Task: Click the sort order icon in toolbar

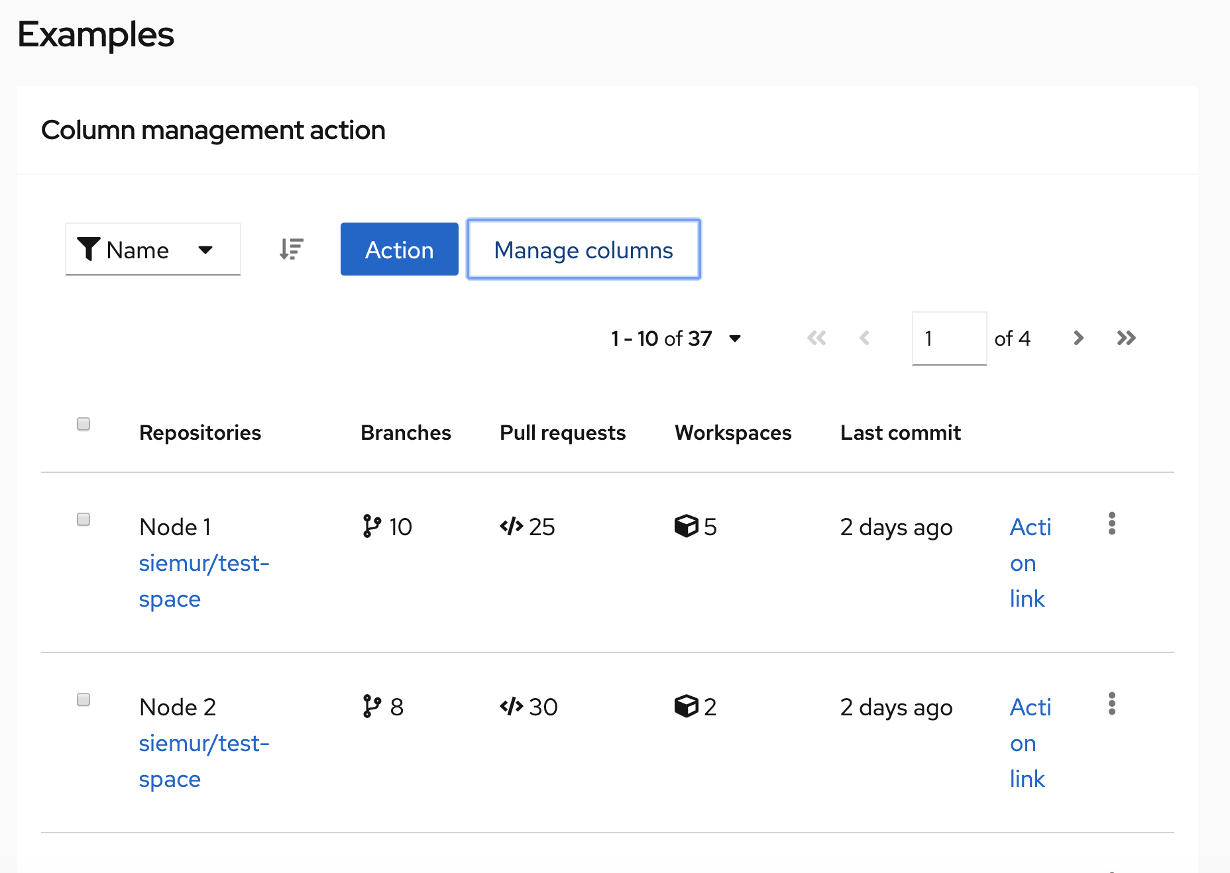Action: click(x=291, y=249)
